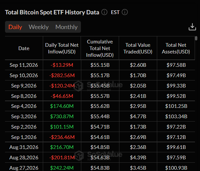This screenshot has height=171, width=200.
Task: Click the $4.77B value traded cell
Action: click(138, 116)
